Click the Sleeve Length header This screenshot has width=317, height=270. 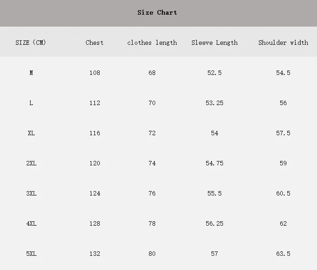coord(215,43)
